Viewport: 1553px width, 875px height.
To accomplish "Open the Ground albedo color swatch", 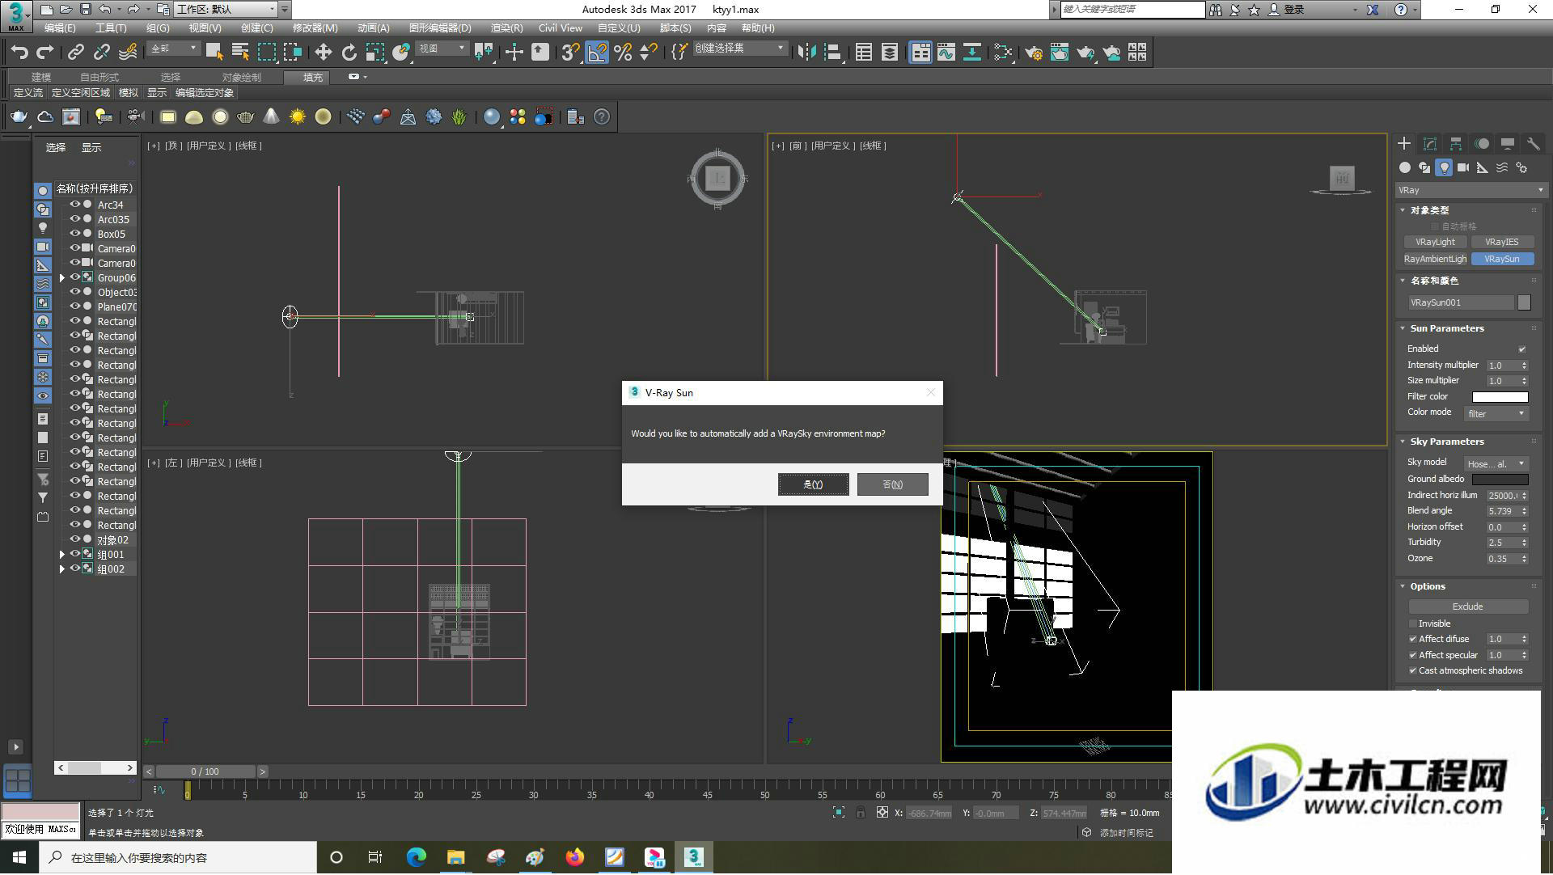I will pos(1500,480).
